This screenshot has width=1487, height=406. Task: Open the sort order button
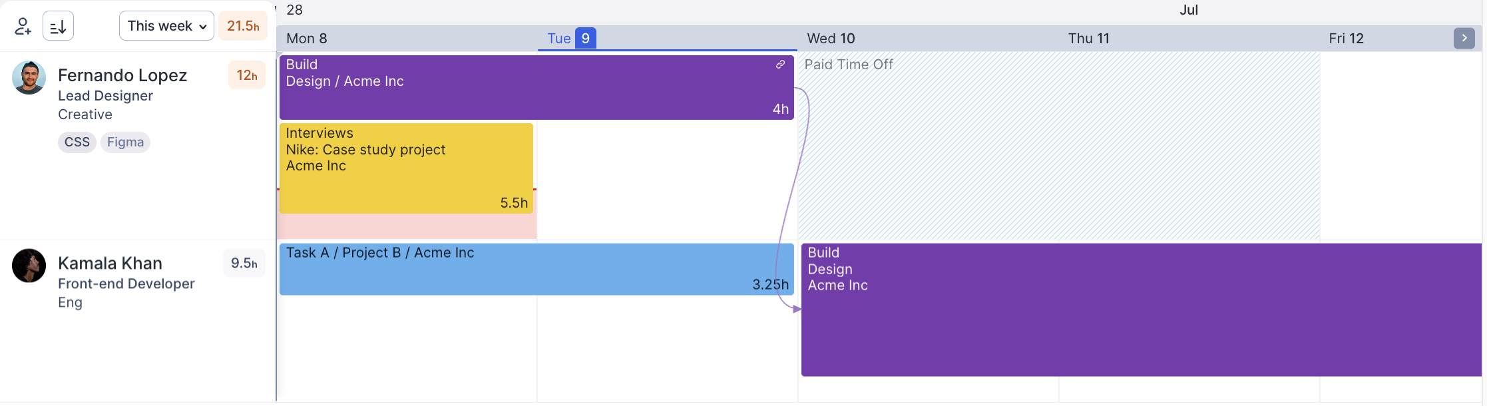[x=58, y=26]
